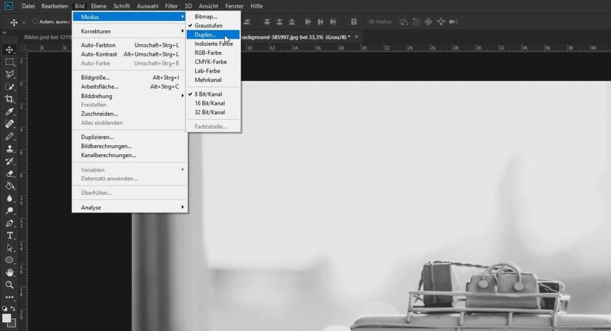
Task: Choose Duplex... from the Modus submenu
Action: coord(213,35)
